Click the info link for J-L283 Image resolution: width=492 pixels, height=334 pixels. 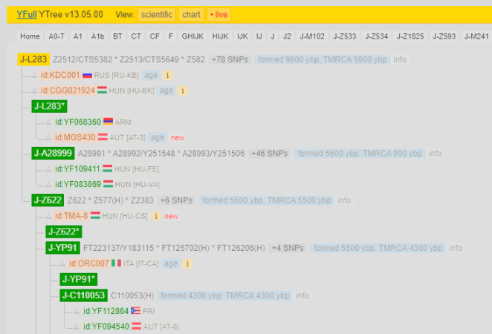click(x=400, y=59)
